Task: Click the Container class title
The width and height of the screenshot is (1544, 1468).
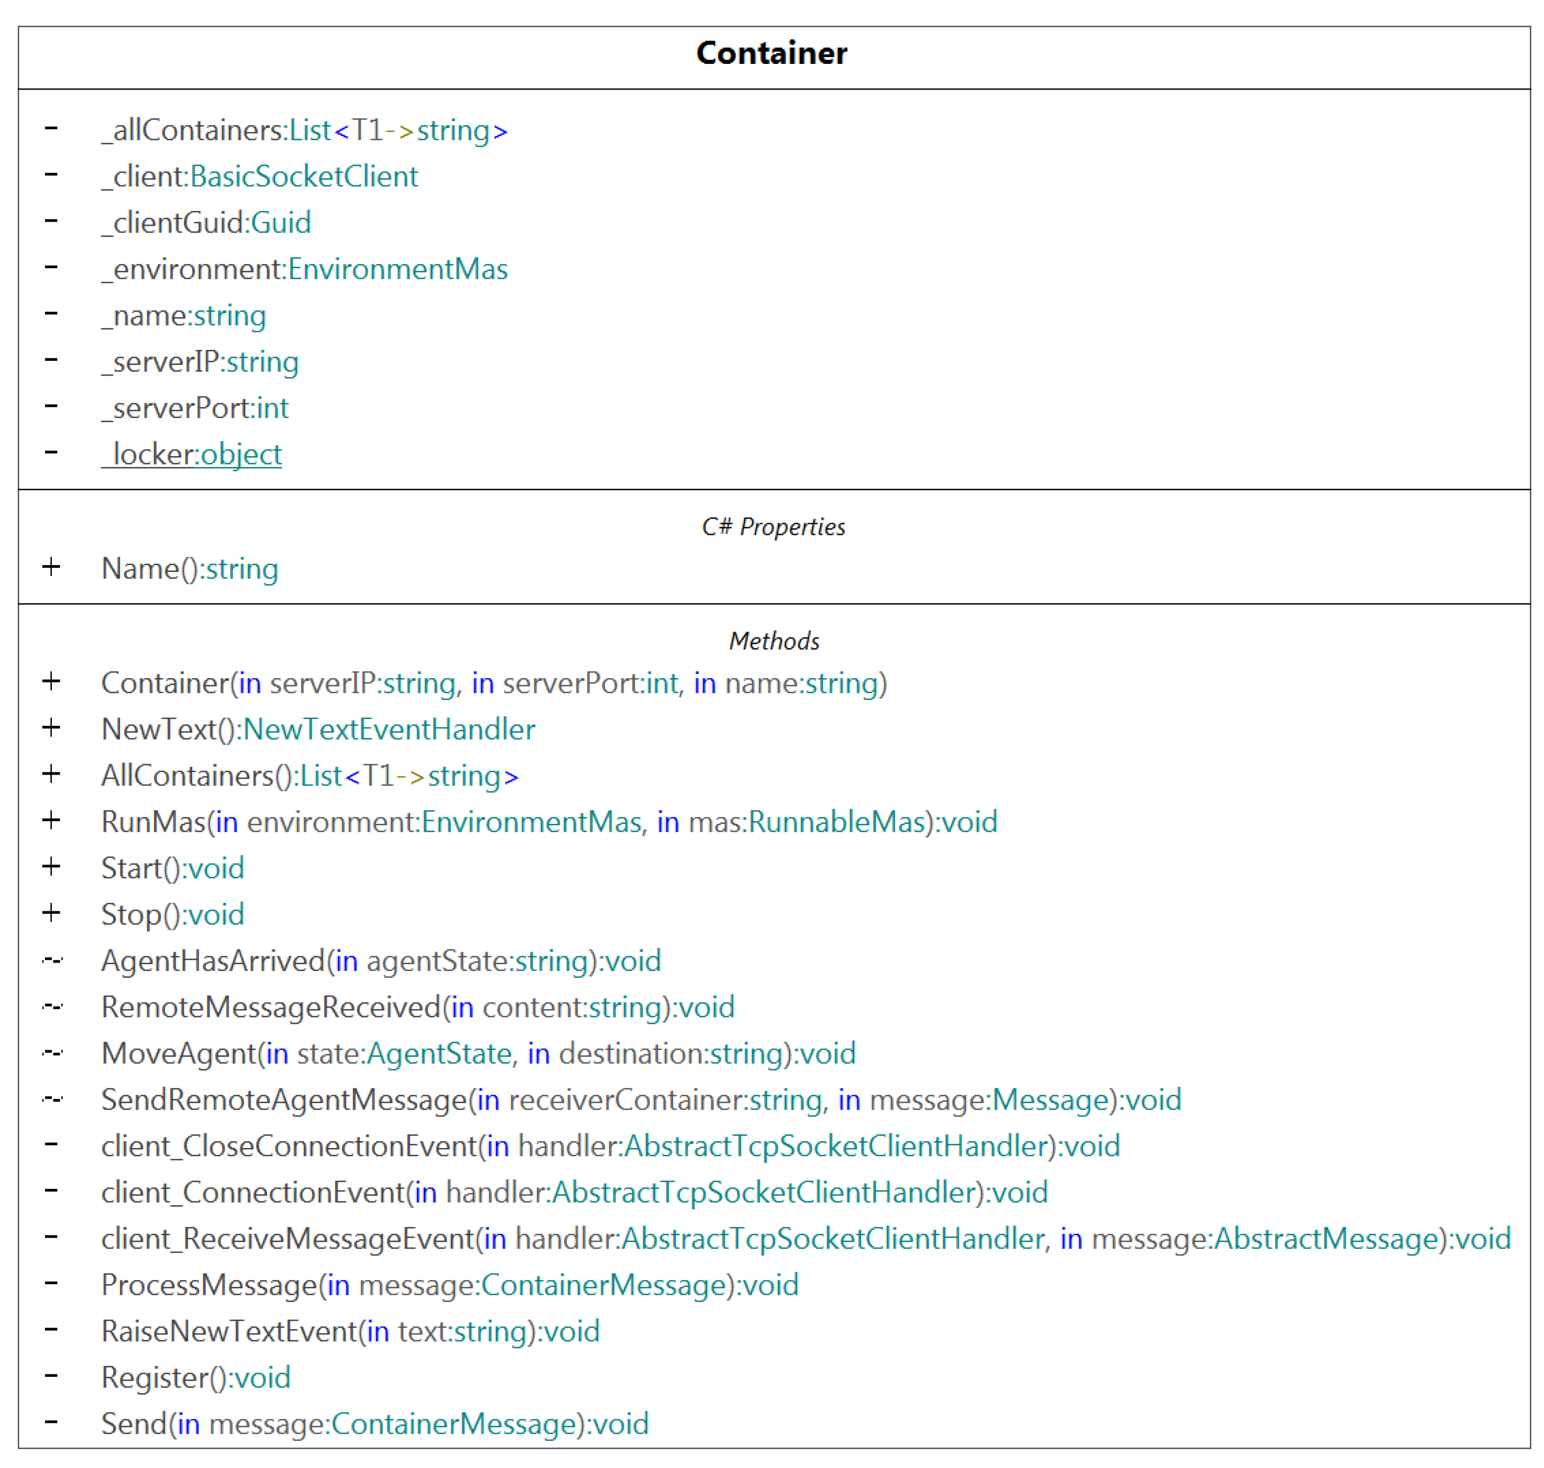Action: 771,53
